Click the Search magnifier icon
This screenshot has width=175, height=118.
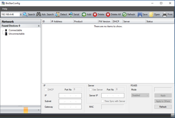click(25, 15)
